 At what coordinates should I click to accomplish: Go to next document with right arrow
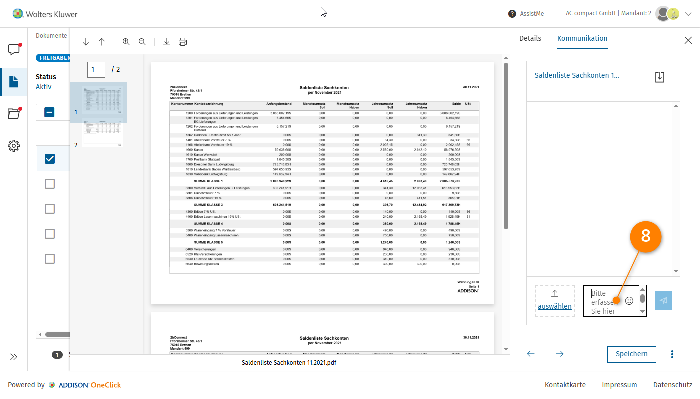tap(560, 354)
